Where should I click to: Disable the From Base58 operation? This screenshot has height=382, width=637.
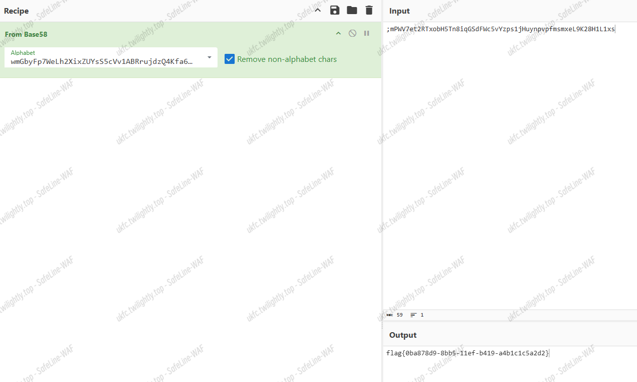[352, 33]
